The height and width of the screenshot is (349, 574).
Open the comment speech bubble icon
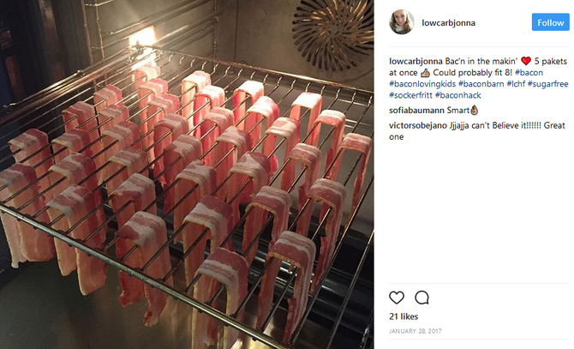pyautogui.click(x=422, y=298)
